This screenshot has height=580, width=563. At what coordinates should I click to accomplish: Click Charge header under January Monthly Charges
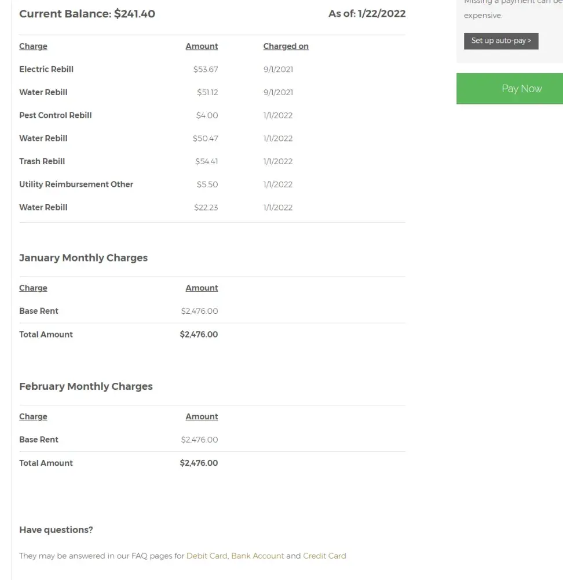[33, 288]
